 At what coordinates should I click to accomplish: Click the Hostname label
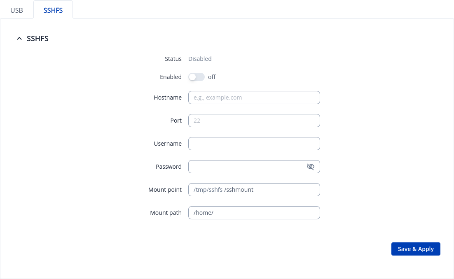[168, 98]
